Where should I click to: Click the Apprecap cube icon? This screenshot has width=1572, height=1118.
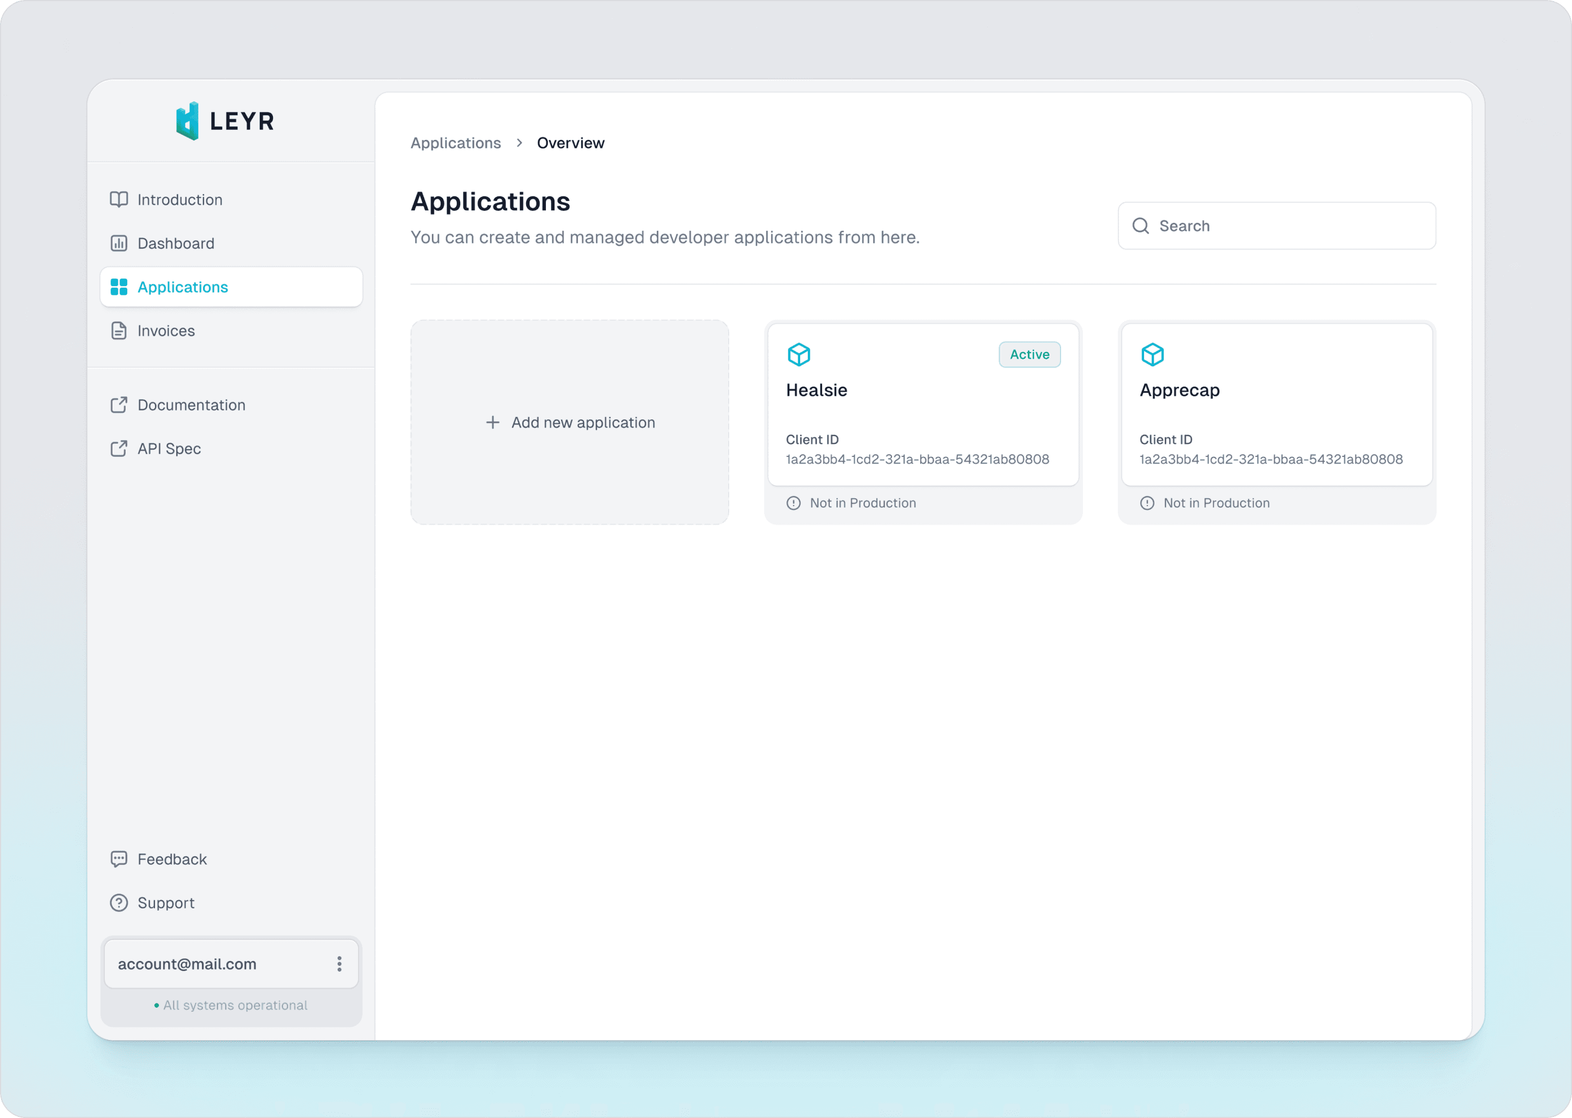click(x=1153, y=354)
